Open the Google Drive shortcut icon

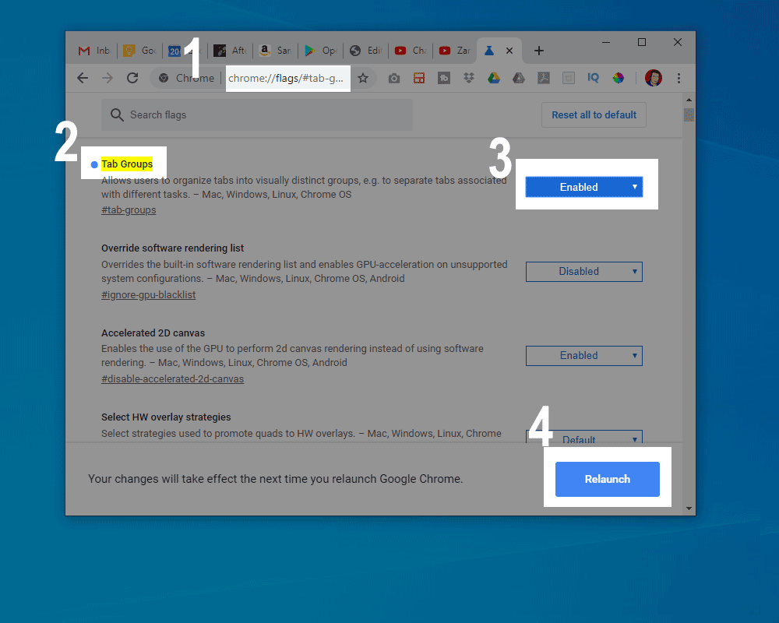(x=494, y=78)
